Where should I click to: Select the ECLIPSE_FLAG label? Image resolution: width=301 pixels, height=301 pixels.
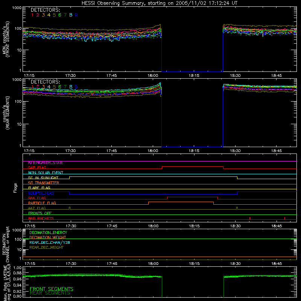click(x=41, y=193)
